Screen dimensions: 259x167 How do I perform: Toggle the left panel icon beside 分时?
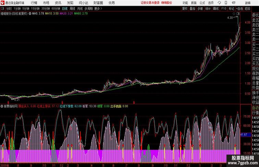tap(2, 9)
